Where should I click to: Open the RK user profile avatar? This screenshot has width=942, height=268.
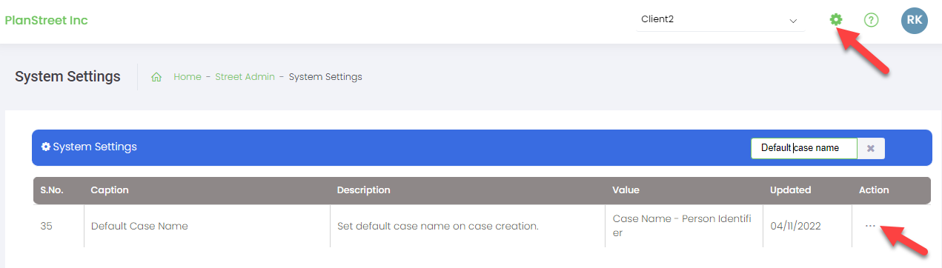[x=915, y=20]
